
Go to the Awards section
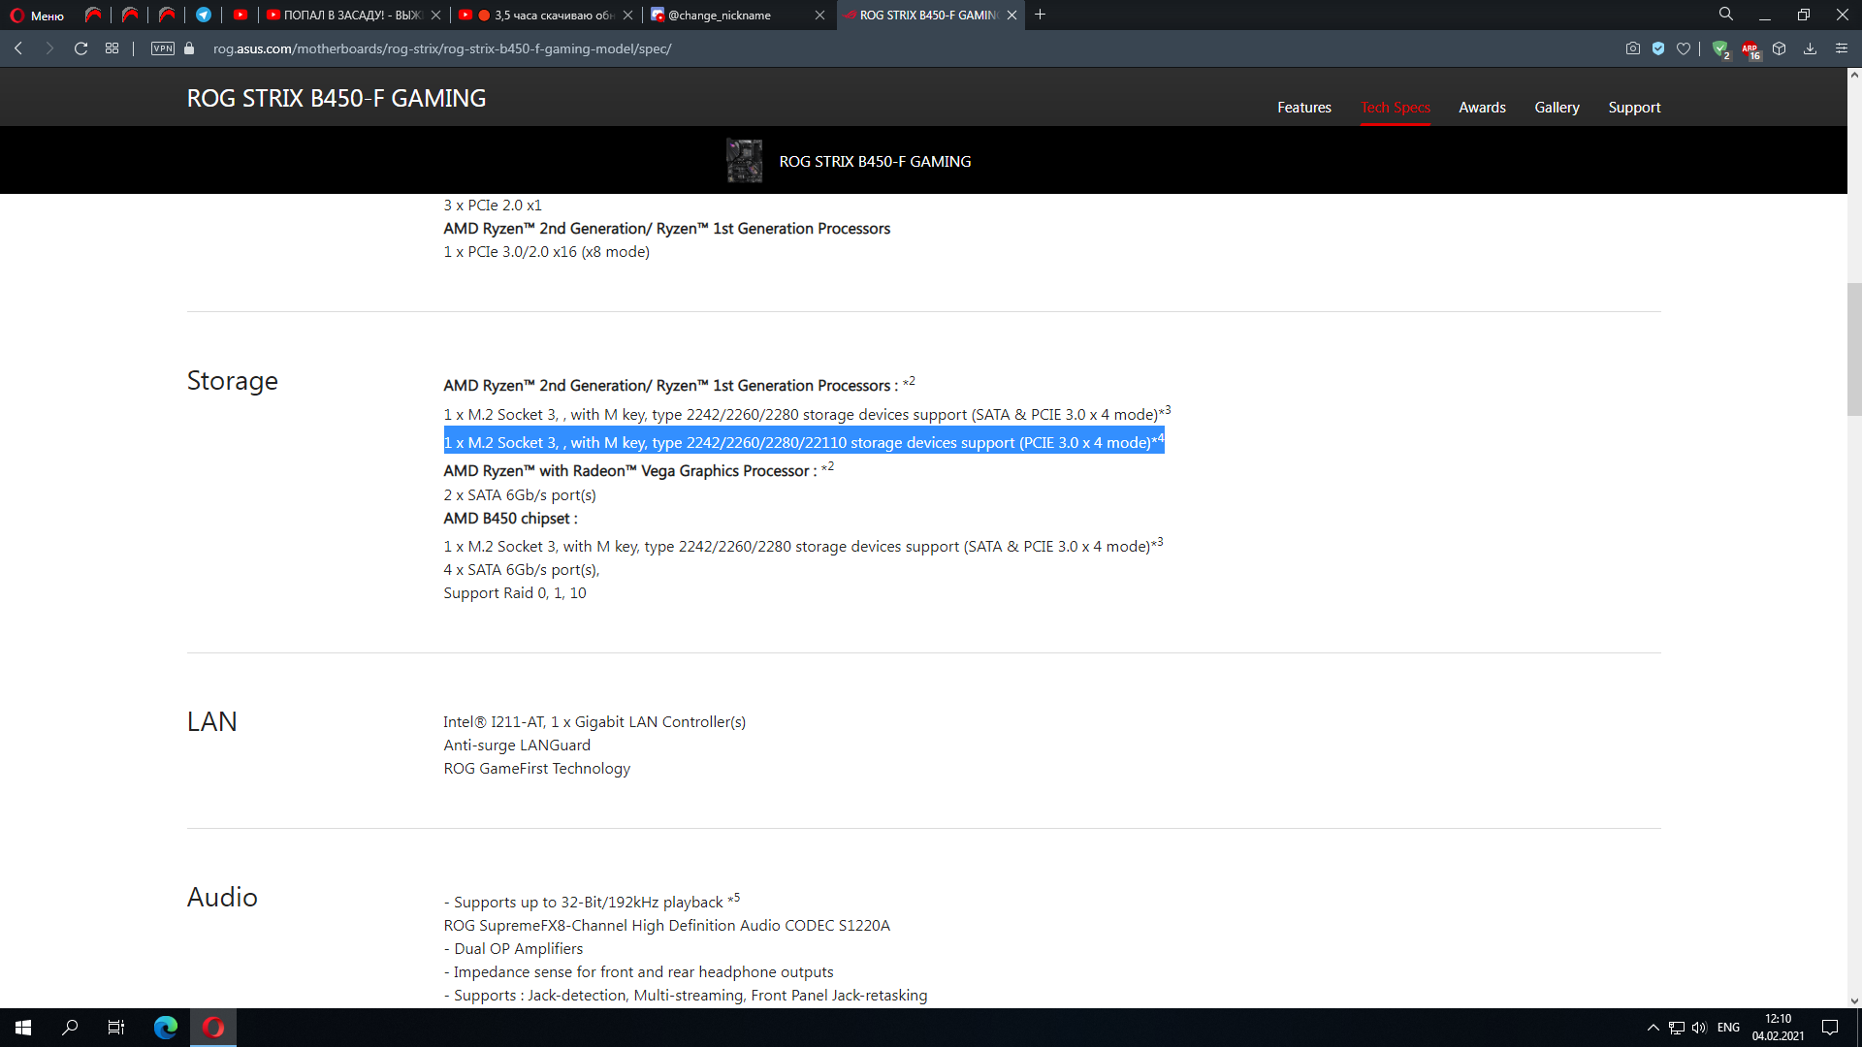pyautogui.click(x=1482, y=108)
